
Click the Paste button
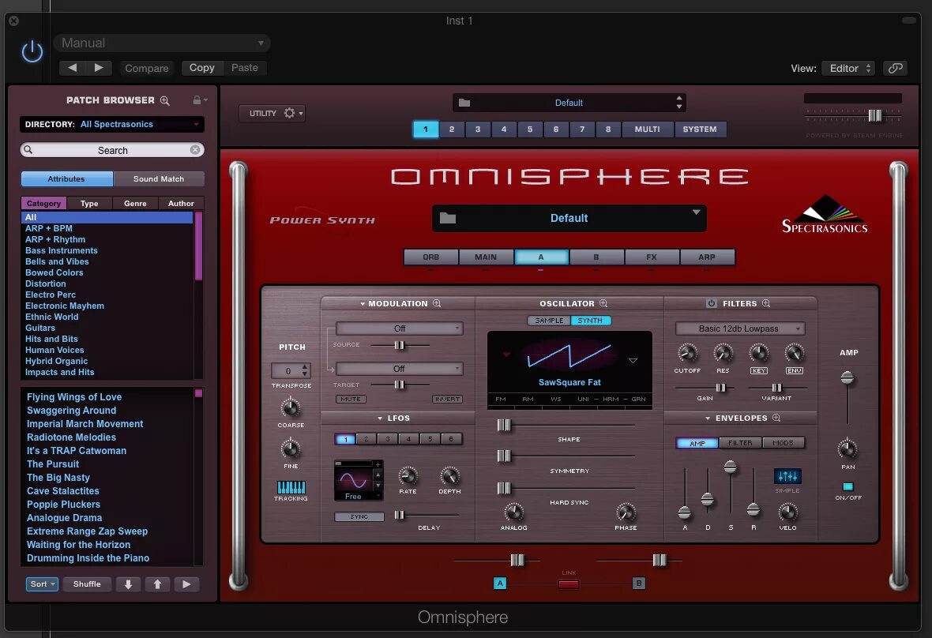[x=245, y=68]
